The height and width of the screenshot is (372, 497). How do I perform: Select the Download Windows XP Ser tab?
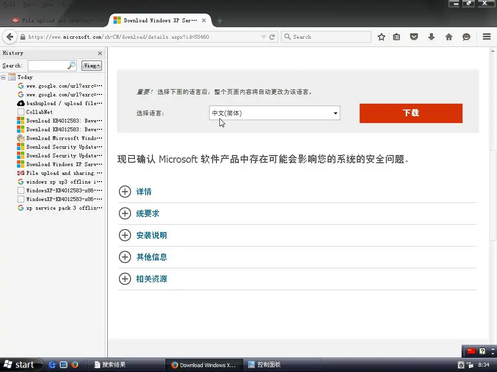pyautogui.click(x=160, y=20)
